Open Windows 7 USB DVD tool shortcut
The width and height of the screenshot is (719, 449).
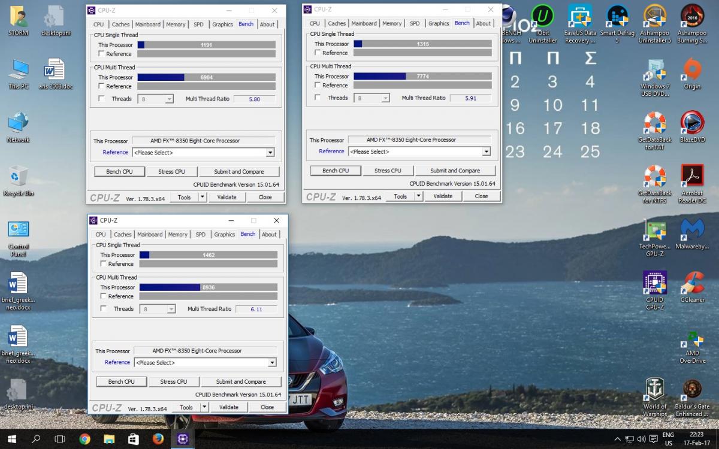[x=655, y=78]
